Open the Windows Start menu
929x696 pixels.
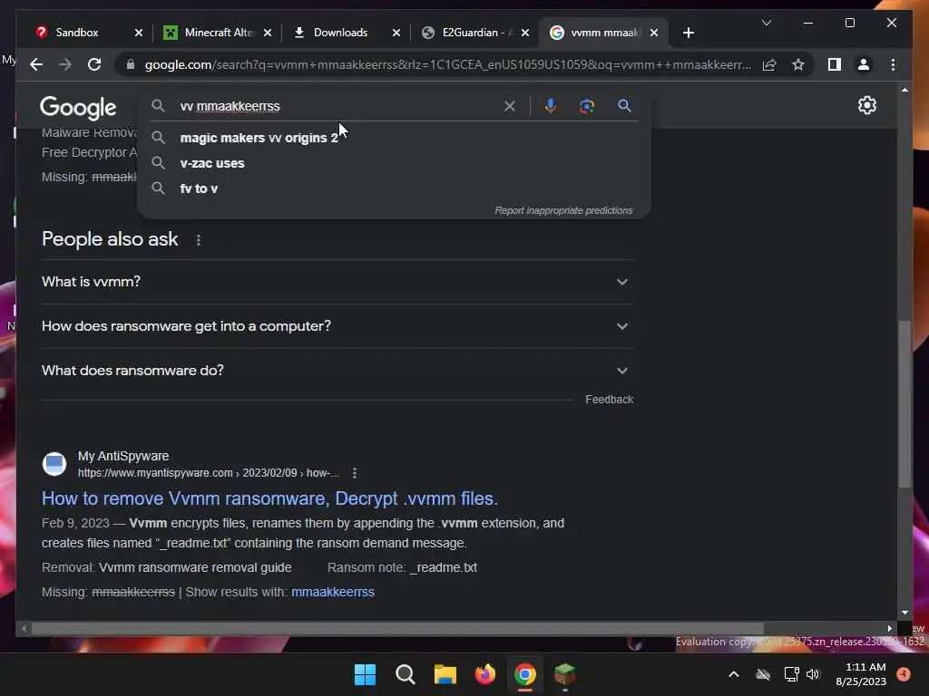[x=365, y=674]
